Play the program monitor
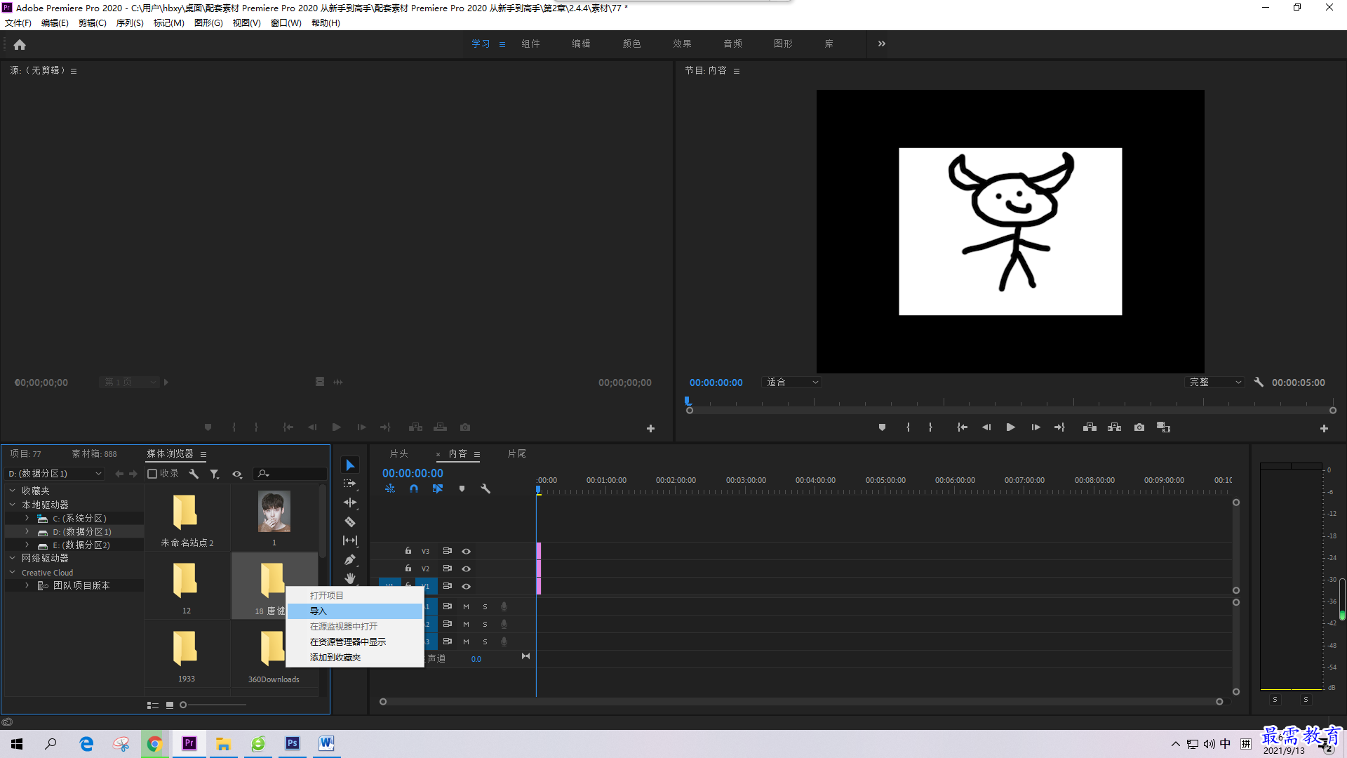 (x=1011, y=427)
